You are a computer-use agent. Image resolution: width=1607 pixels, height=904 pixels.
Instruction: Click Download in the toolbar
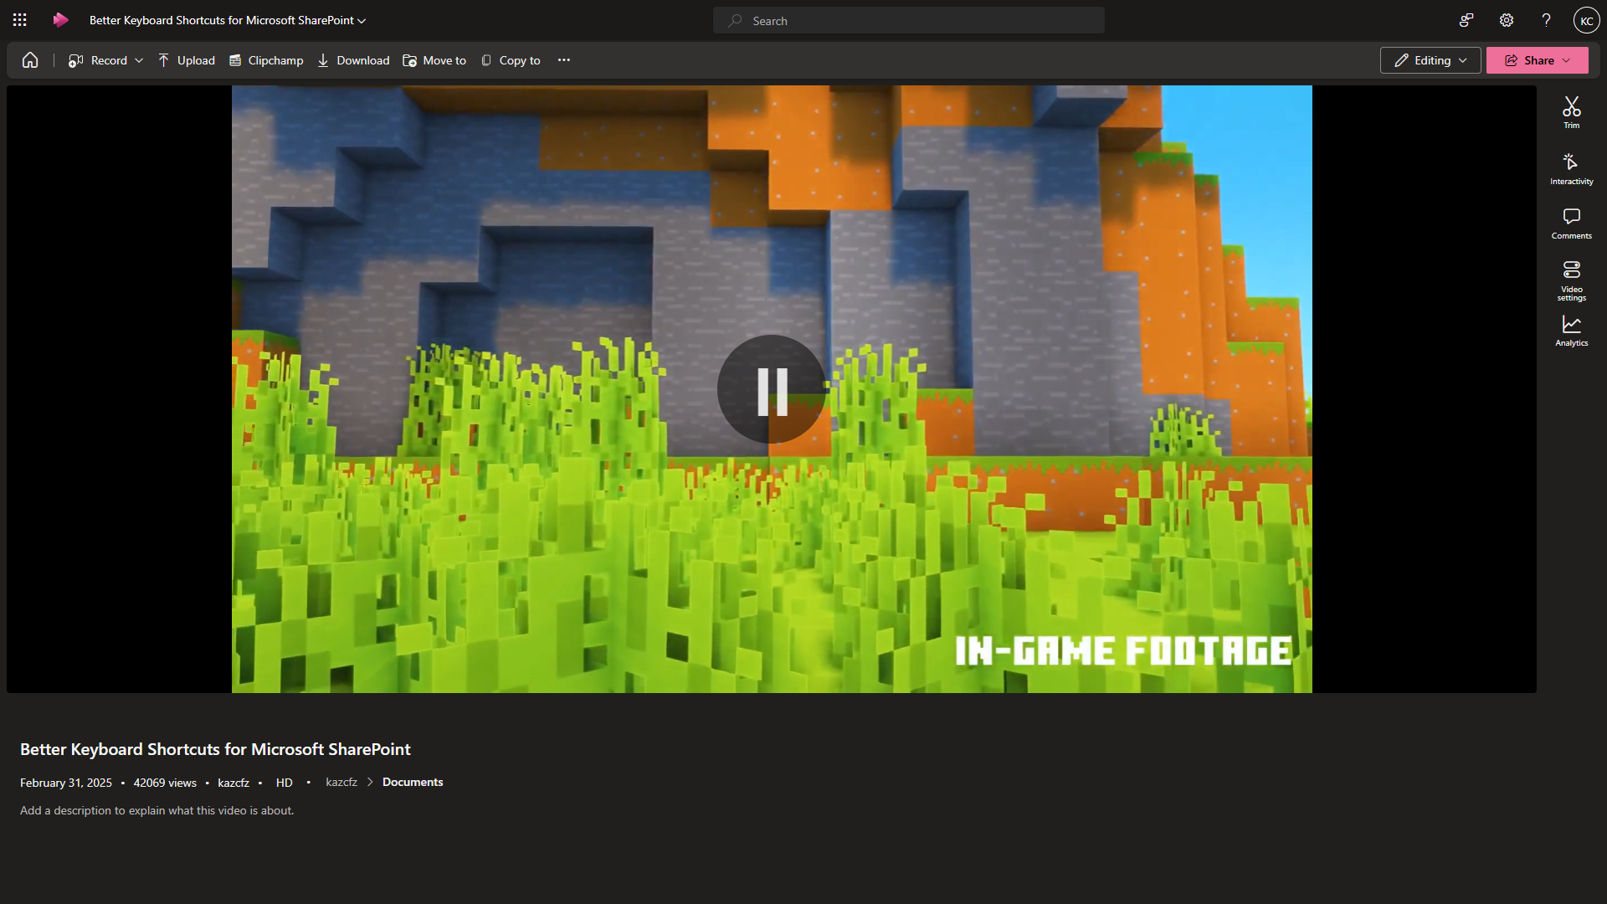(353, 60)
